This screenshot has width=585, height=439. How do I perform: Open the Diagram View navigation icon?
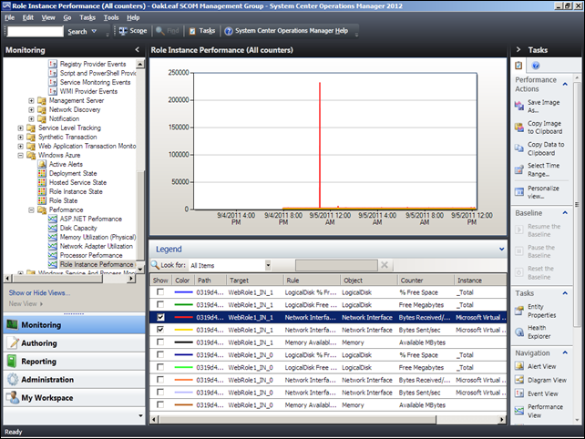coord(519,380)
